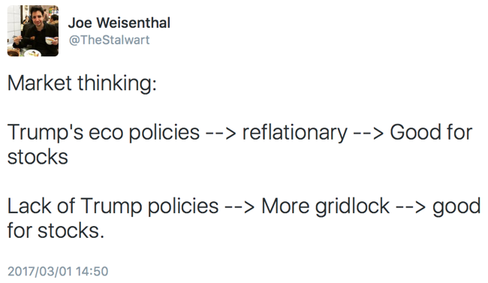This screenshot has width=488, height=283.
Task: Click the standalone word 'stocks'
Action: (x=38, y=157)
